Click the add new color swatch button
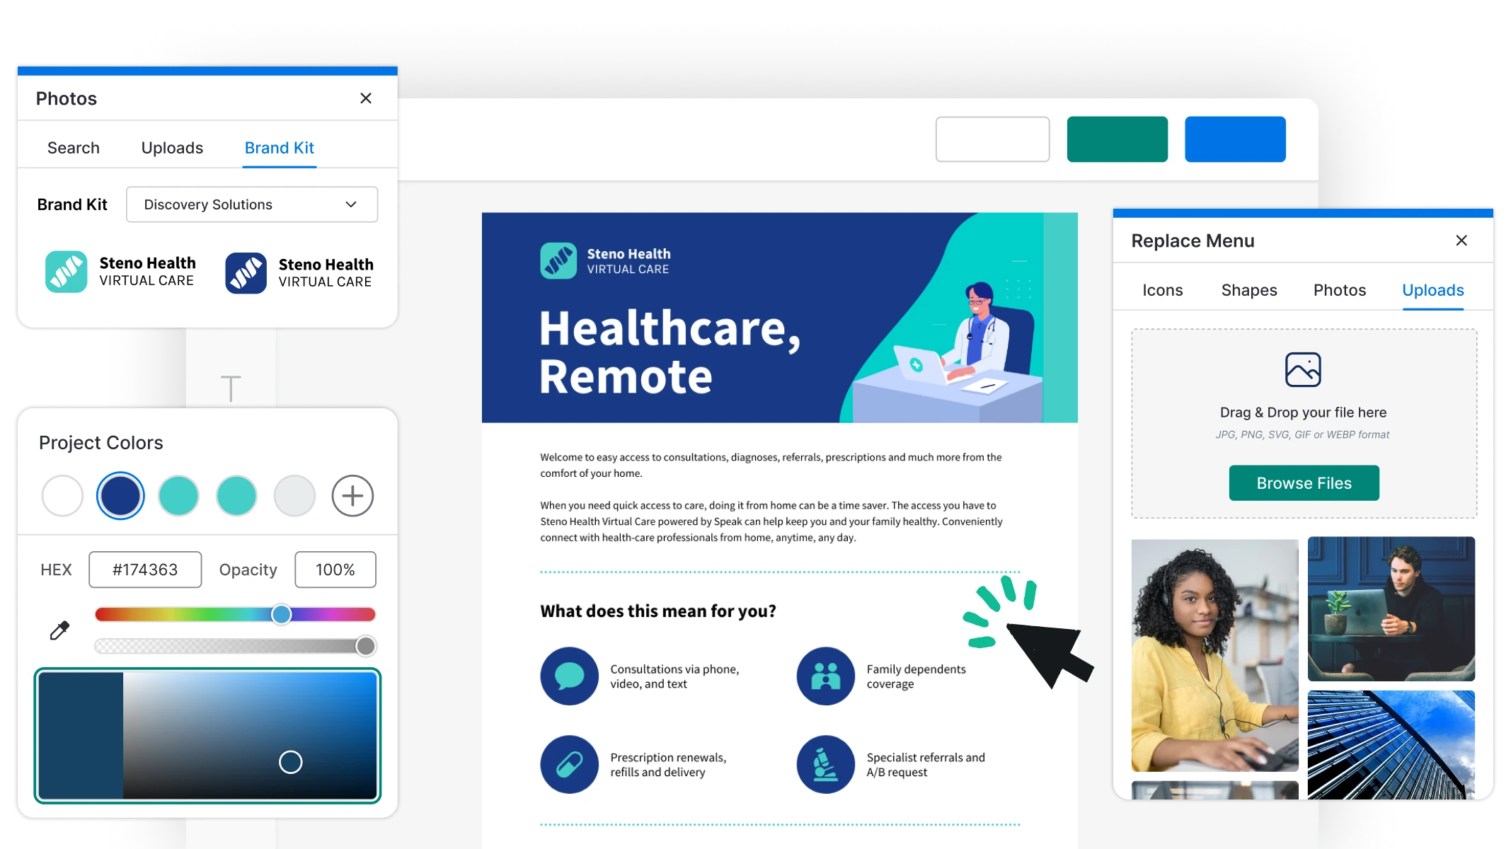The image size is (1511, 849). point(352,495)
